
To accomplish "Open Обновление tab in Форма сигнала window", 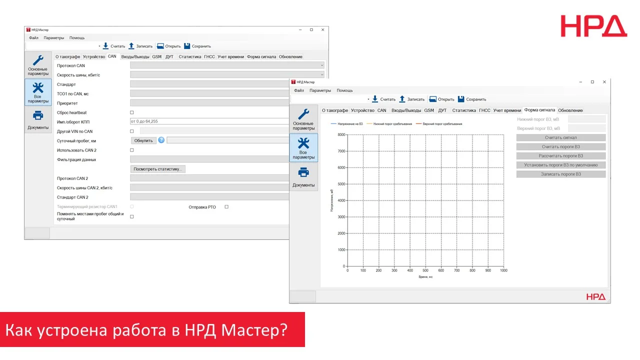I will click(x=570, y=110).
